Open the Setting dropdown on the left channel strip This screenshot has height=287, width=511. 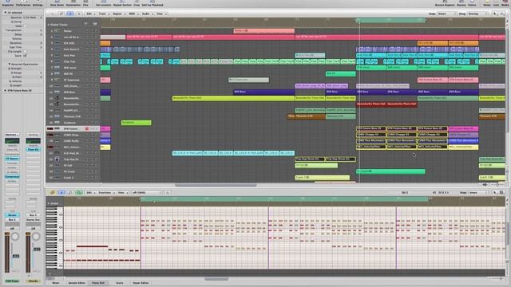click(12, 135)
